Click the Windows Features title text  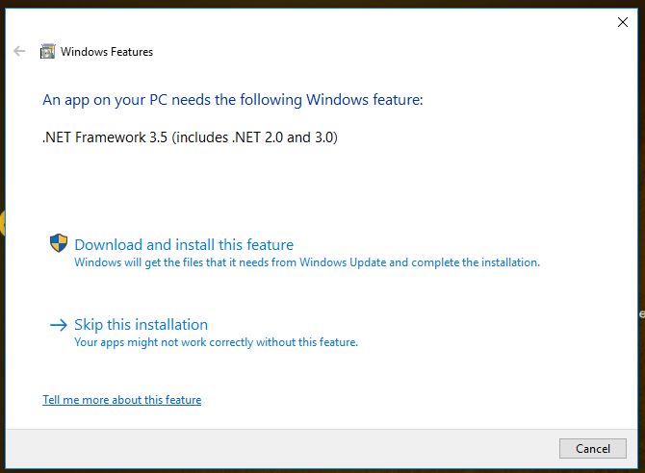[107, 52]
